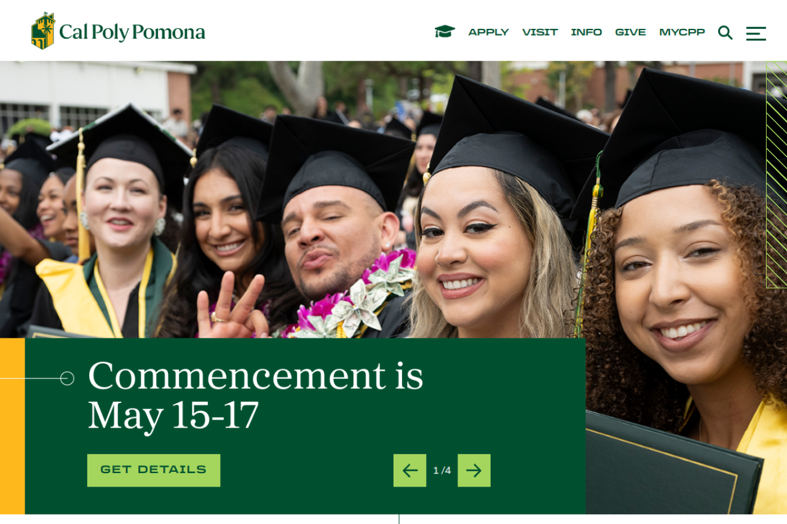The image size is (787, 524).
Task: Click the graduation cap icon
Action: click(445, 31)
